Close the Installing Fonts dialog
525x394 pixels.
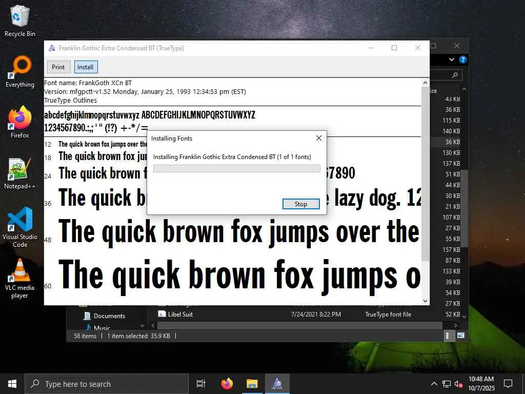319,138
